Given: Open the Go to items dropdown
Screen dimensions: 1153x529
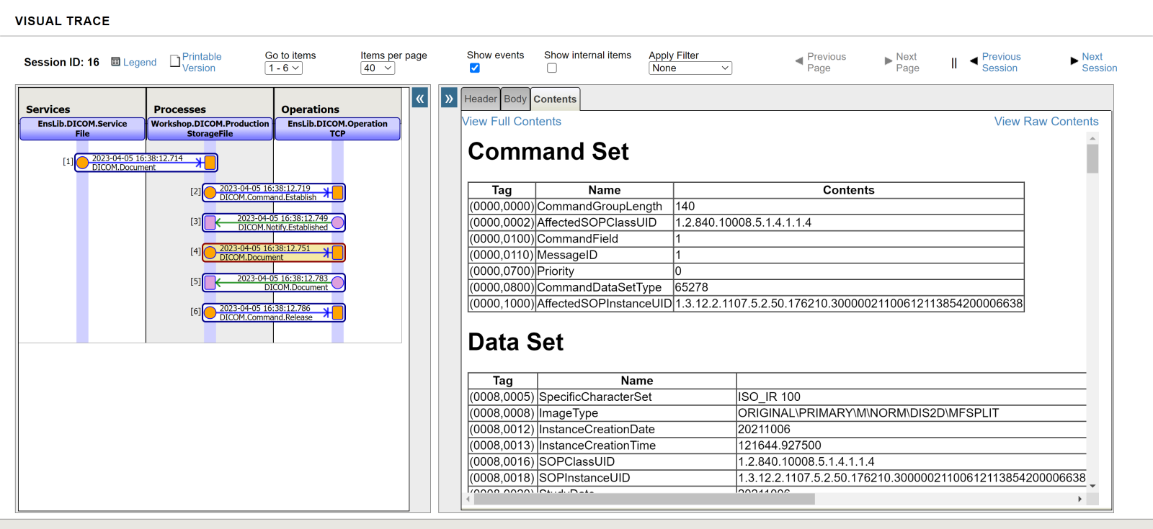Looking at the screenshot, I should 283,68.
